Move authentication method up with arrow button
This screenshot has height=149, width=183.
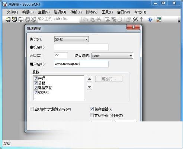pyautogui.click(x=89, y=79)
